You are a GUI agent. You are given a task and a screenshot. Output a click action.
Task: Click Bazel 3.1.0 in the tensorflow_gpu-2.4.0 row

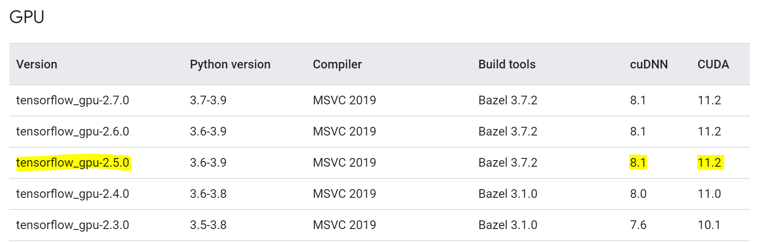tap(507, 194)
